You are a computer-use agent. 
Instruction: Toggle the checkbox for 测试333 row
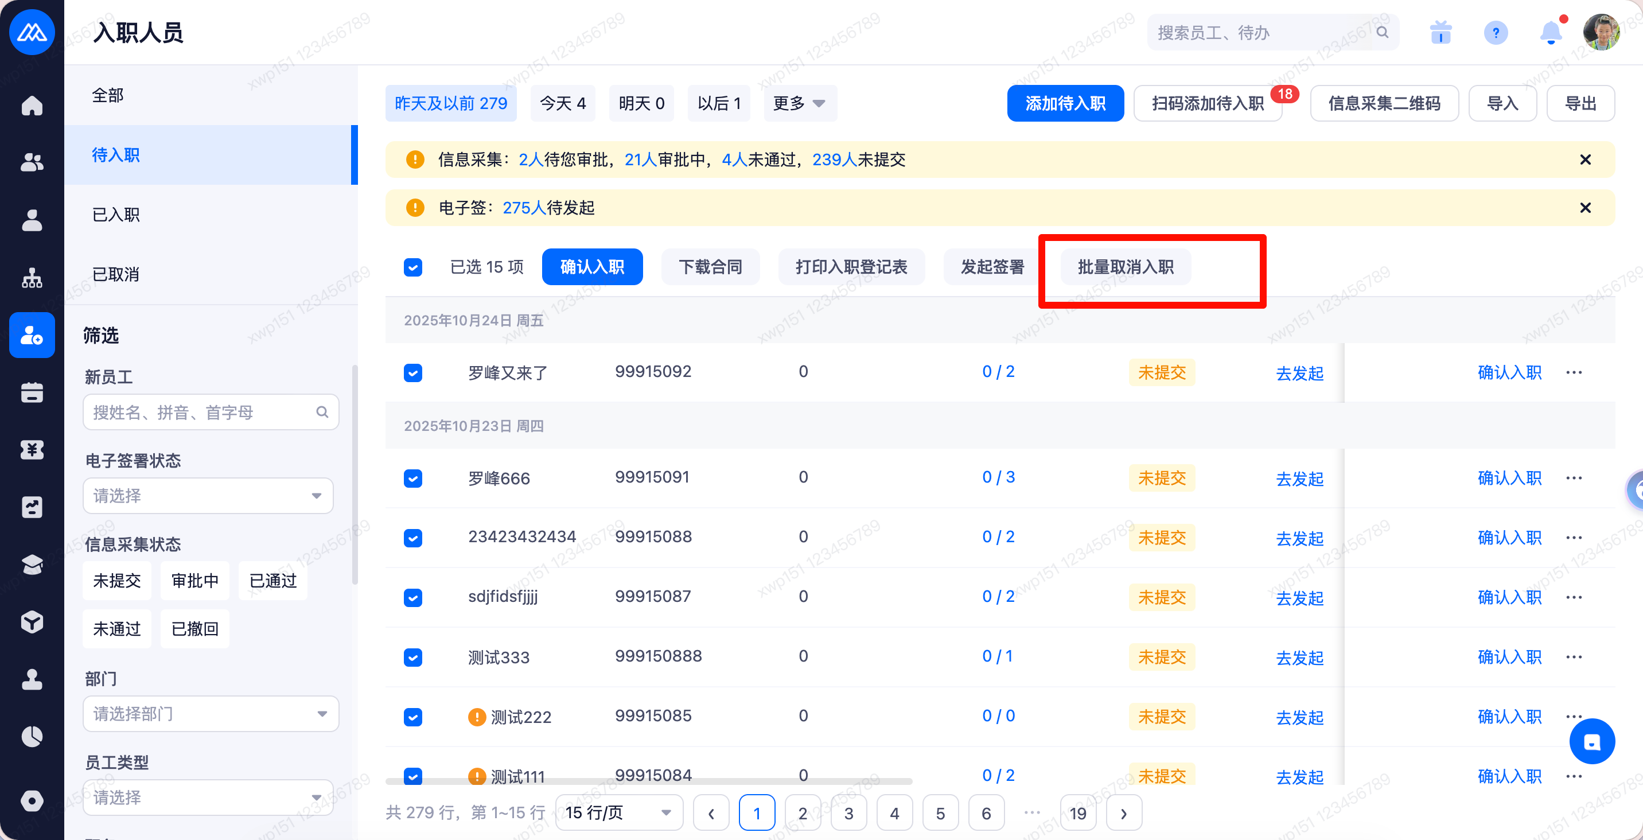tap(412, 657)
